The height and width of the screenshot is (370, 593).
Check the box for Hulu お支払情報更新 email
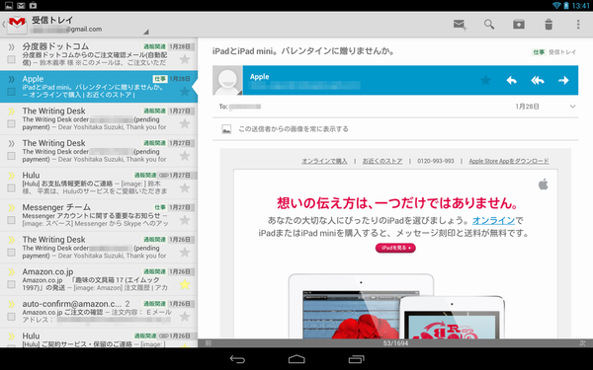pyautogui.click(x=11, y=187)
